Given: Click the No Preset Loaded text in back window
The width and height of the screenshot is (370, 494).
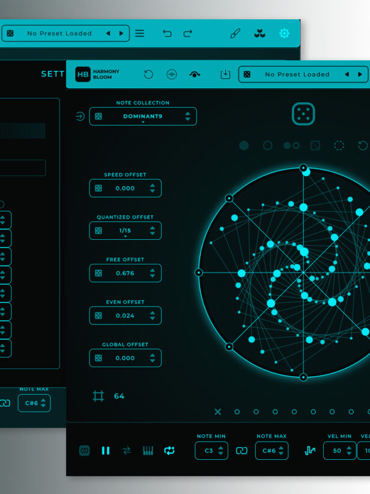Looking at the screenshot, I should pos(59,33).
